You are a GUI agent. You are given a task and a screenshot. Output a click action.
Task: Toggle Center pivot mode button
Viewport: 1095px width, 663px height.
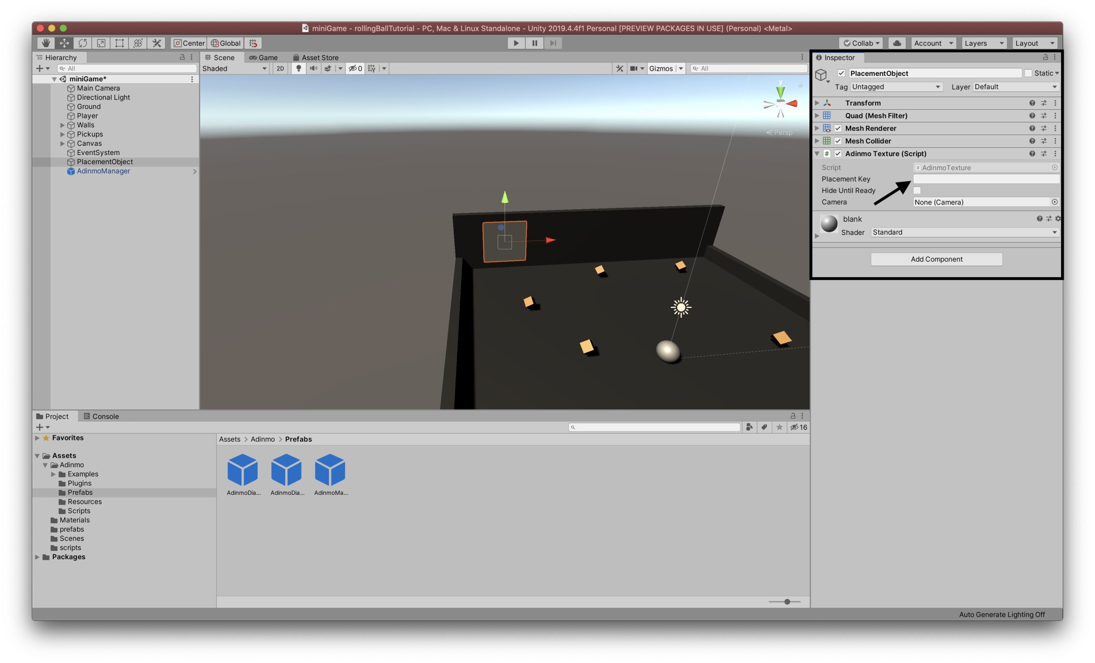pyautogui.click(x=189, y=43)
